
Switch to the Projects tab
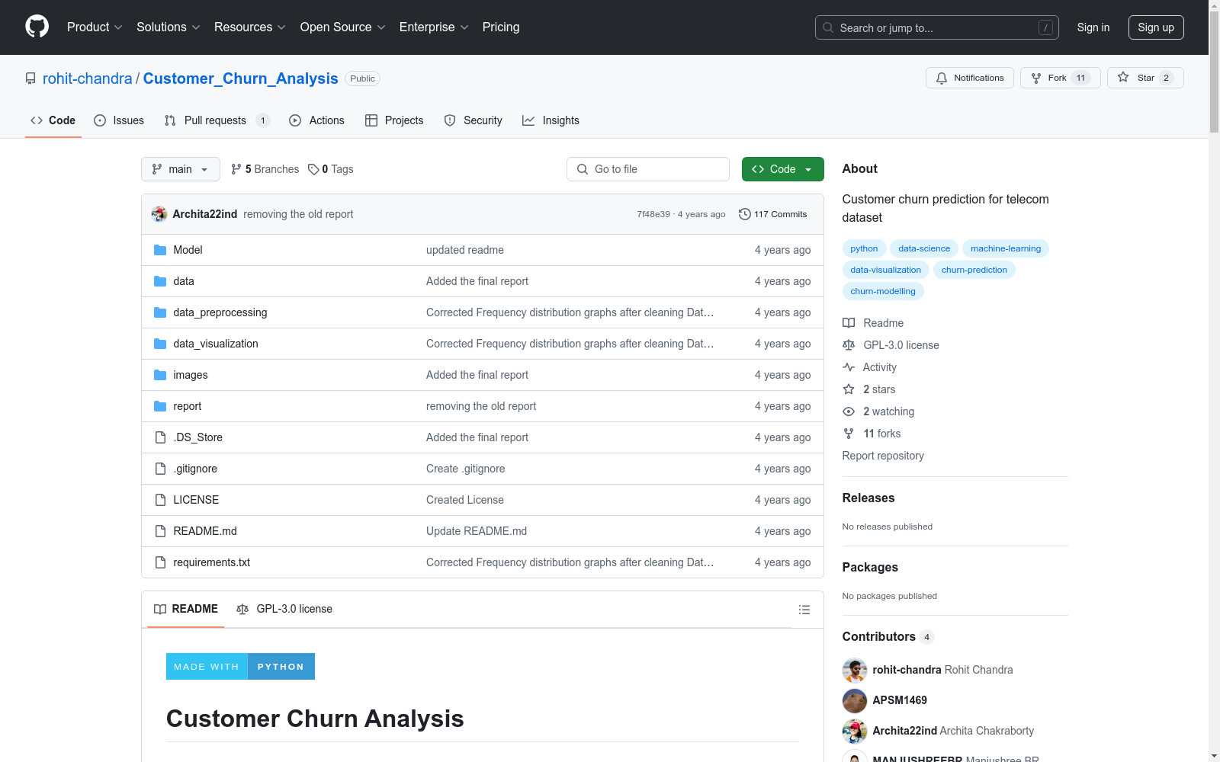click(394, 120)
